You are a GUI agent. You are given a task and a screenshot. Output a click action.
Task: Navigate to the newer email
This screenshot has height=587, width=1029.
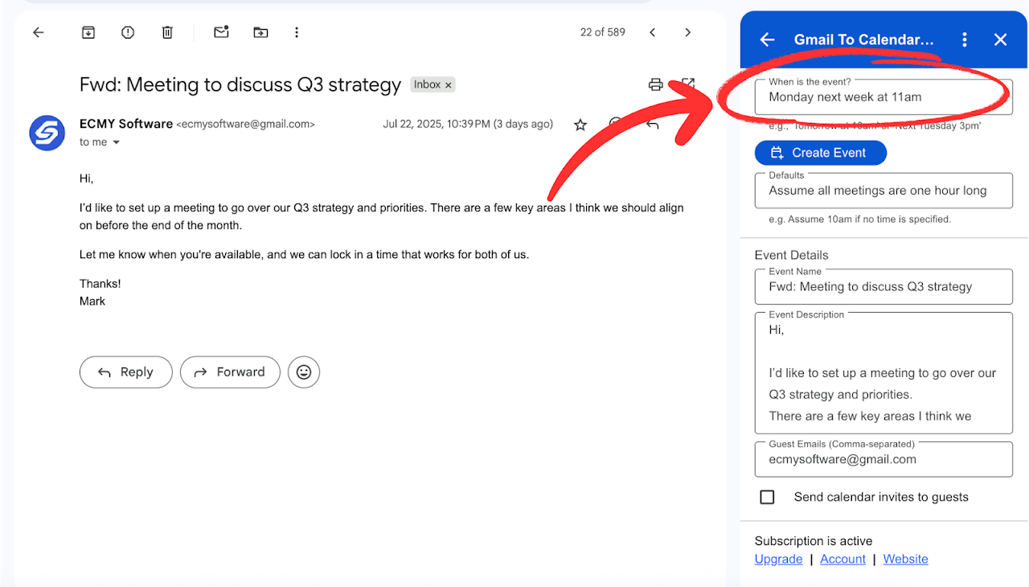652,32
